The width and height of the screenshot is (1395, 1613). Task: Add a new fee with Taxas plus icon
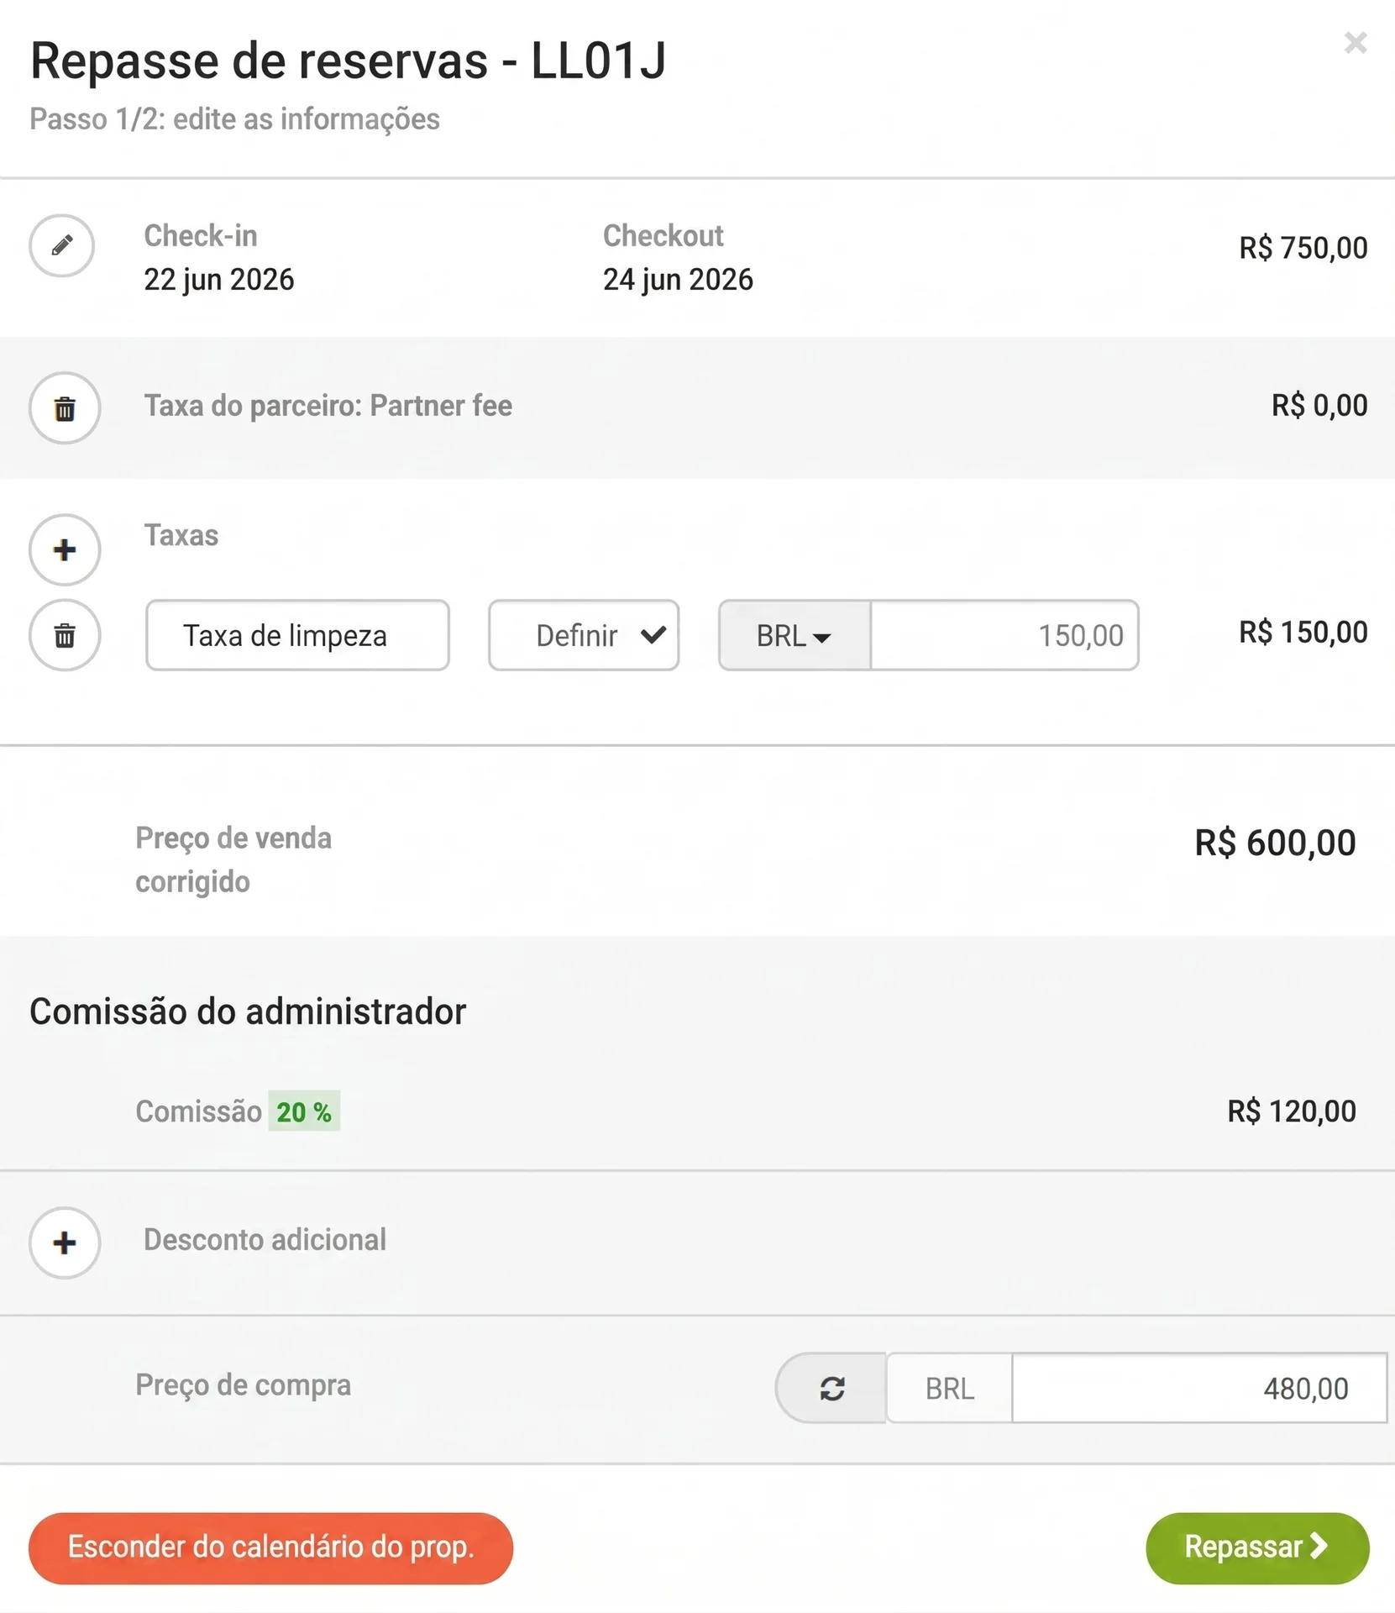click(65, 550)
